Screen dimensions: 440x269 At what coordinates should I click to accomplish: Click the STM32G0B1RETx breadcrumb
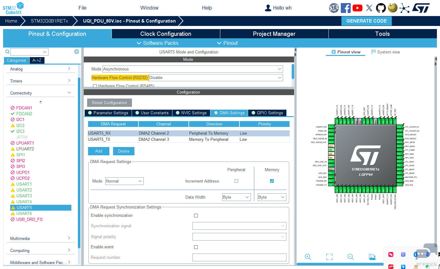[49, 21]
